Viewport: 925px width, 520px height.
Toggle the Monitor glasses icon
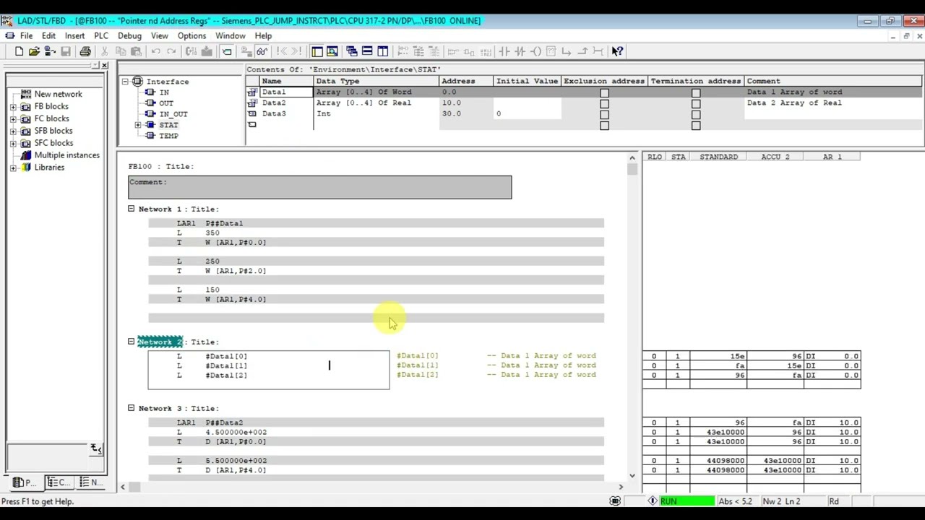coord(262,51)
